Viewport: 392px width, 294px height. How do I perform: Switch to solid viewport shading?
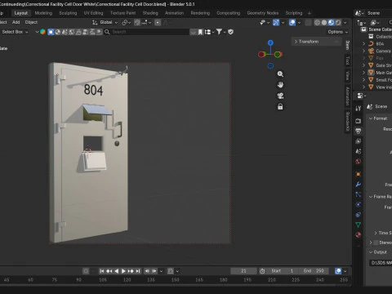324,23
